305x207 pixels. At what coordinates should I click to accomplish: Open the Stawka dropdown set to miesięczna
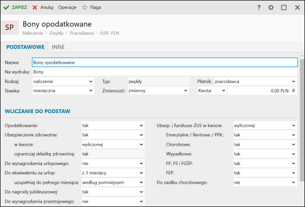tap(63, 91)
